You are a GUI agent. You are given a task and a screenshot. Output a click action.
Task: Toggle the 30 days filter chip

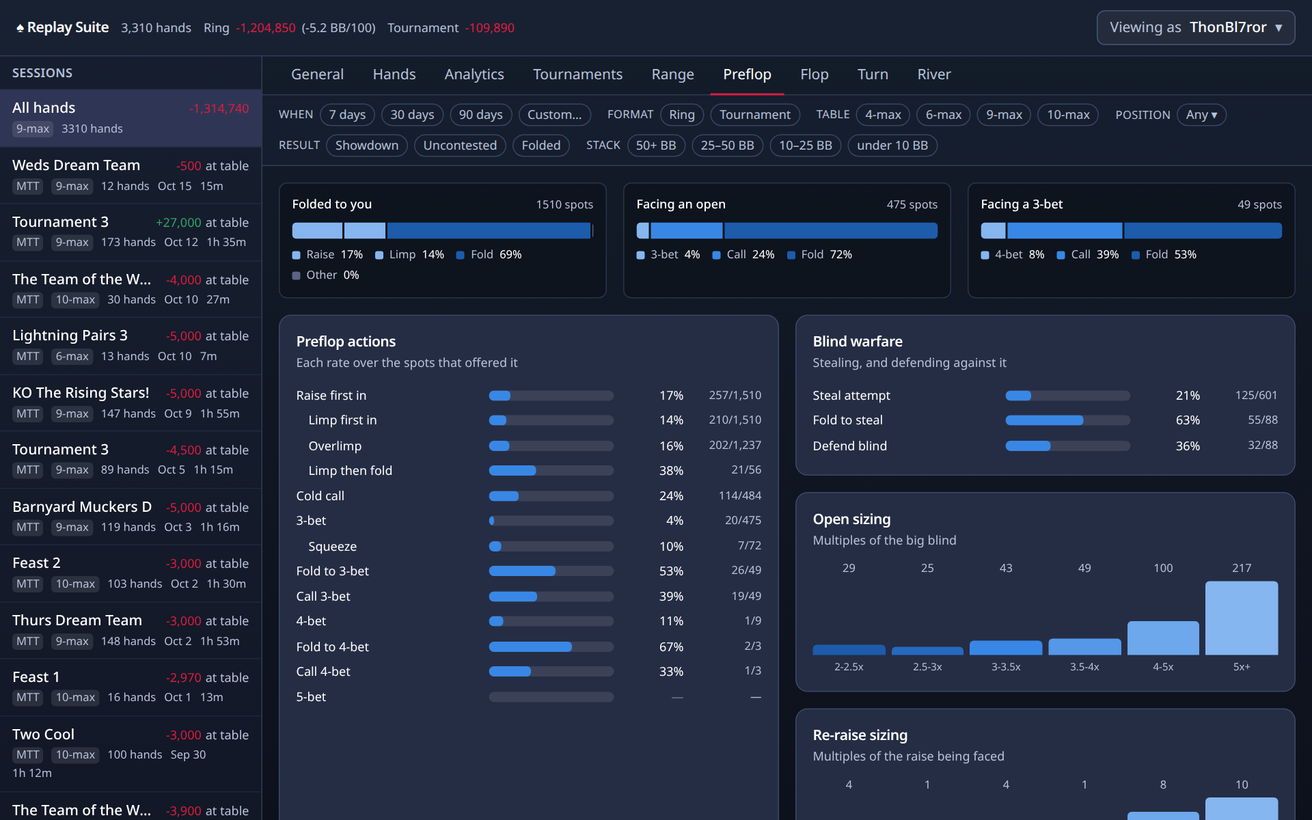412,115
